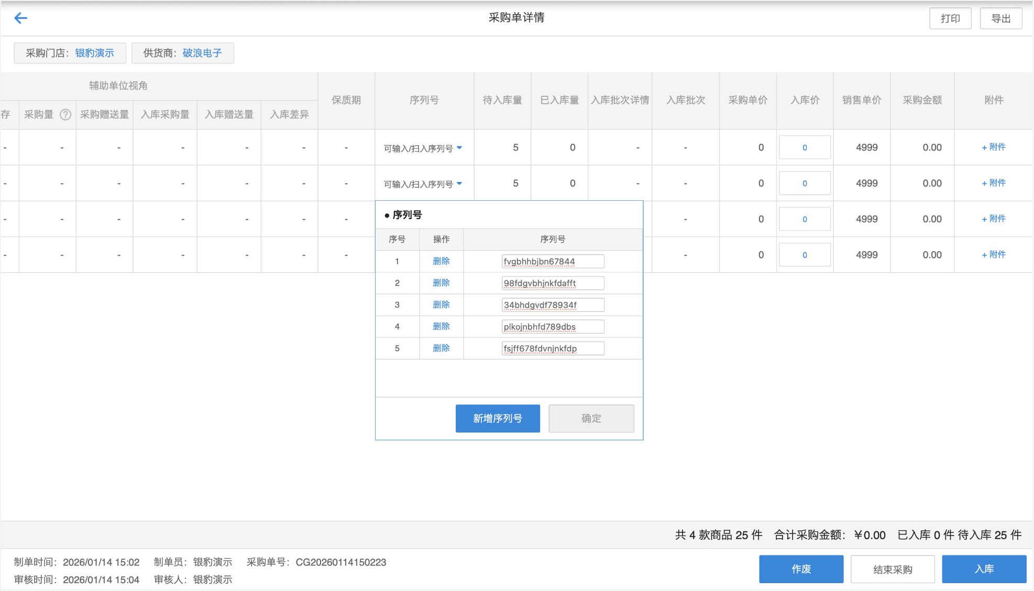Screen dimensions: 1034x591
Task: Delete serial number entry 5
Action: pos(441,348)
